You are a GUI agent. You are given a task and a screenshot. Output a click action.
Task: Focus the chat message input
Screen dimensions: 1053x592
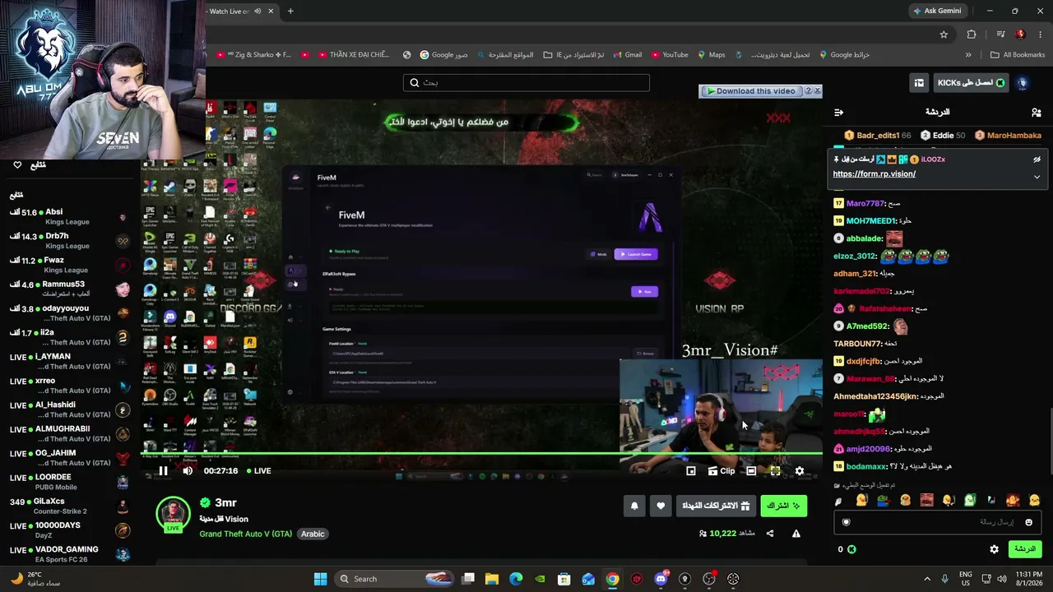click(x=937, y=522)
